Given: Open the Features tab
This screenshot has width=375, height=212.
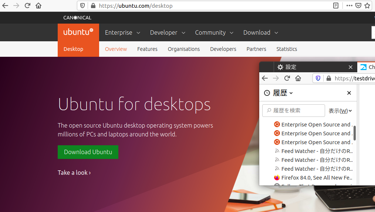Looking at the screenshot, I should pos(147,49).
